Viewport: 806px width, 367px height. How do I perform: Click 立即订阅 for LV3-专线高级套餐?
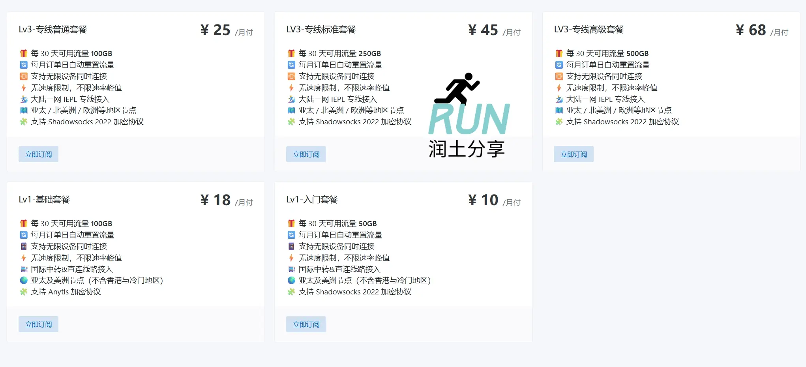573,154
